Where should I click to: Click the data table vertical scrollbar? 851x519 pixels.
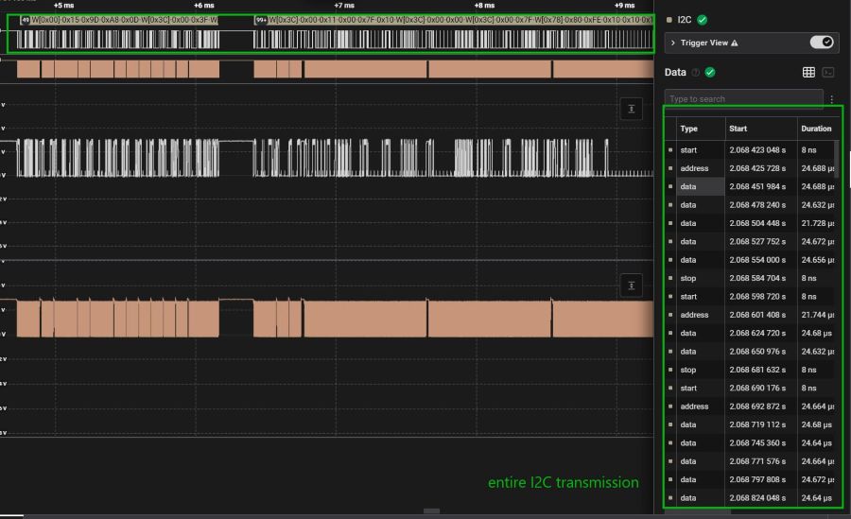(x=837, y=159)
